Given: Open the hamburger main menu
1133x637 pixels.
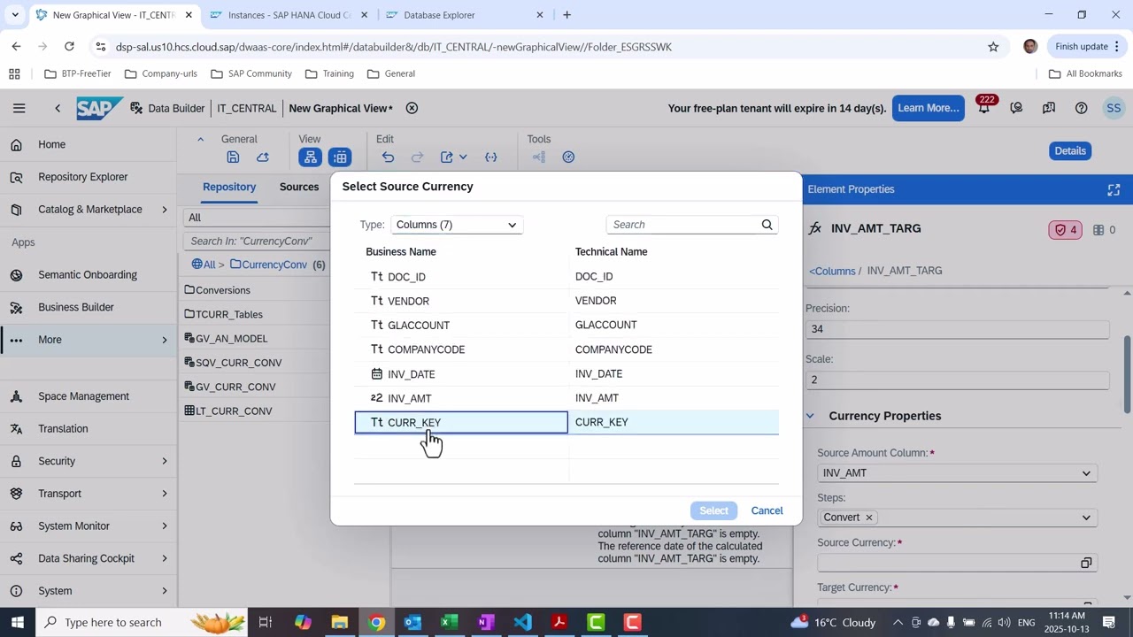Looking at the screenshot, I should (19, 108).
